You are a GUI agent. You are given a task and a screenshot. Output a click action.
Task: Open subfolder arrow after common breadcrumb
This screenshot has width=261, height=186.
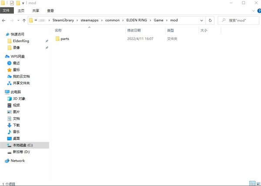pos(123,20)
